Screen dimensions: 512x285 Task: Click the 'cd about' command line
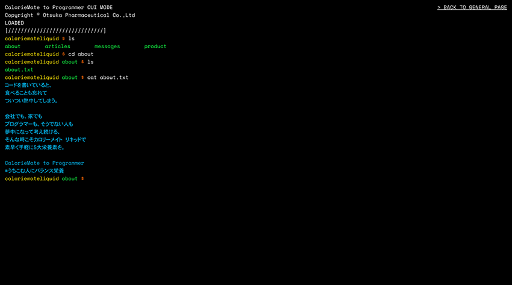pyautogui.click(x=81, y=54)
